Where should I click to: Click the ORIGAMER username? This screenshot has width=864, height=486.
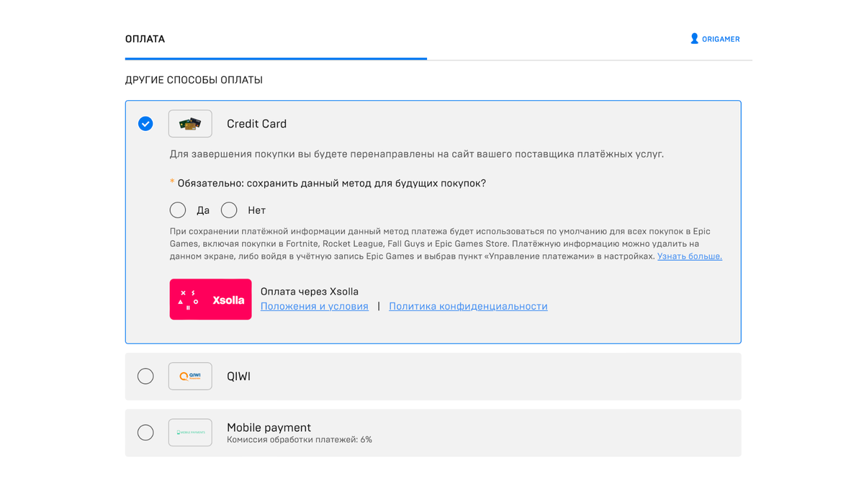coord(721,40)
